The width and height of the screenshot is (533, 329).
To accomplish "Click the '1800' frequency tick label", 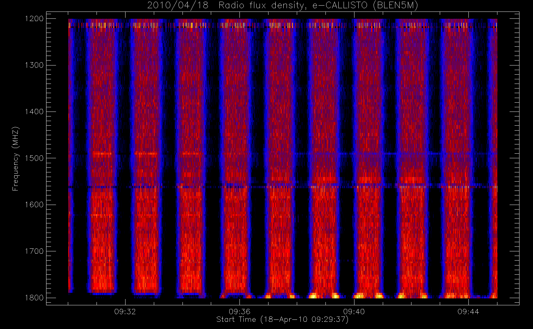I will click(x=34, y=298).
